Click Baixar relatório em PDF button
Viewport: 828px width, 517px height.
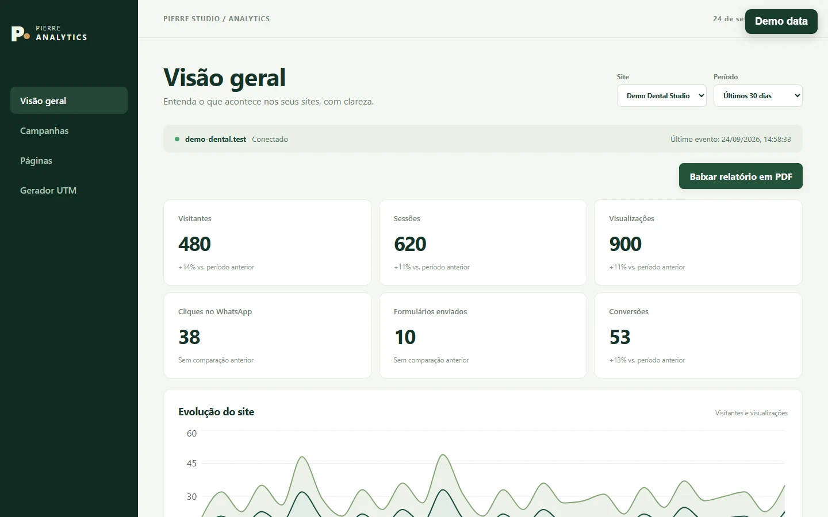(x=741, y=176)
